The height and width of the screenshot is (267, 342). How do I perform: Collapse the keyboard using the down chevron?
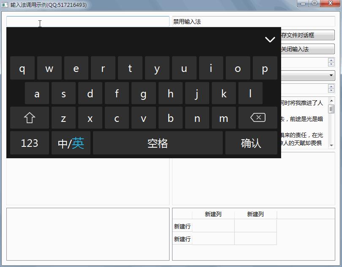[270, 39]
